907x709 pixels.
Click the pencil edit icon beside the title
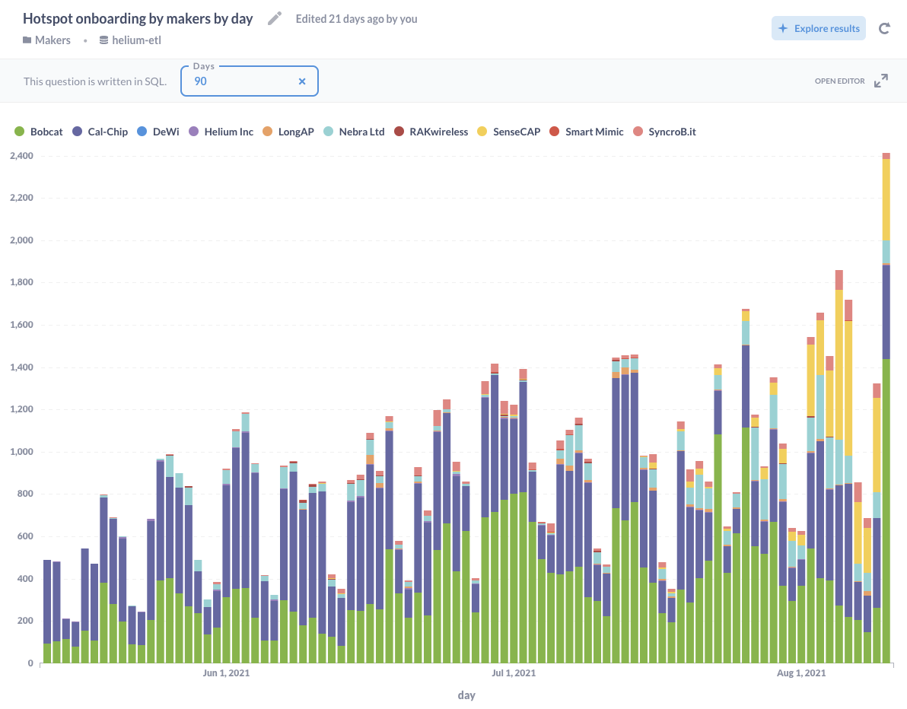(x=275, y=18)
